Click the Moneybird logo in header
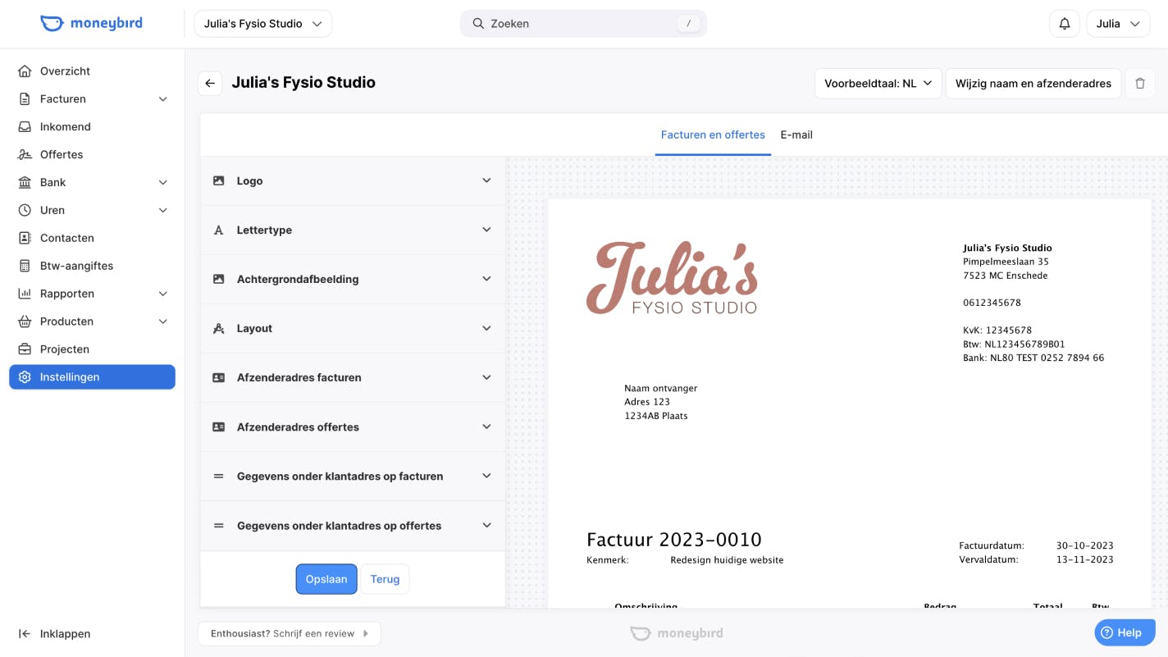 [91, 23]
